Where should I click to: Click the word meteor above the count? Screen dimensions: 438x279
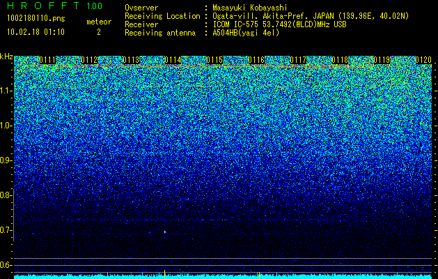tap(99, 22)
